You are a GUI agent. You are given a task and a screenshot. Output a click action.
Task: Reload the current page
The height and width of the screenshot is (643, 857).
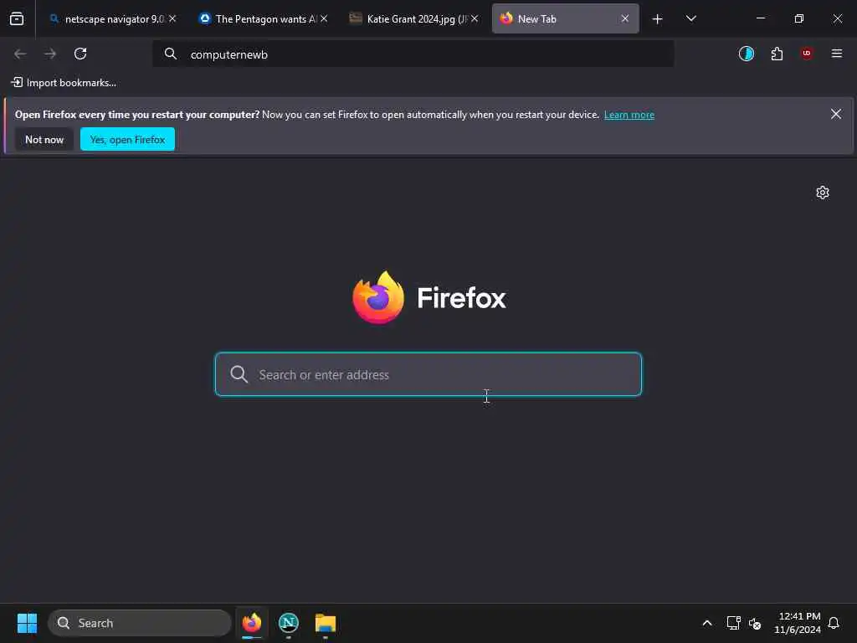pyautogui.click(x=80, y=54)
